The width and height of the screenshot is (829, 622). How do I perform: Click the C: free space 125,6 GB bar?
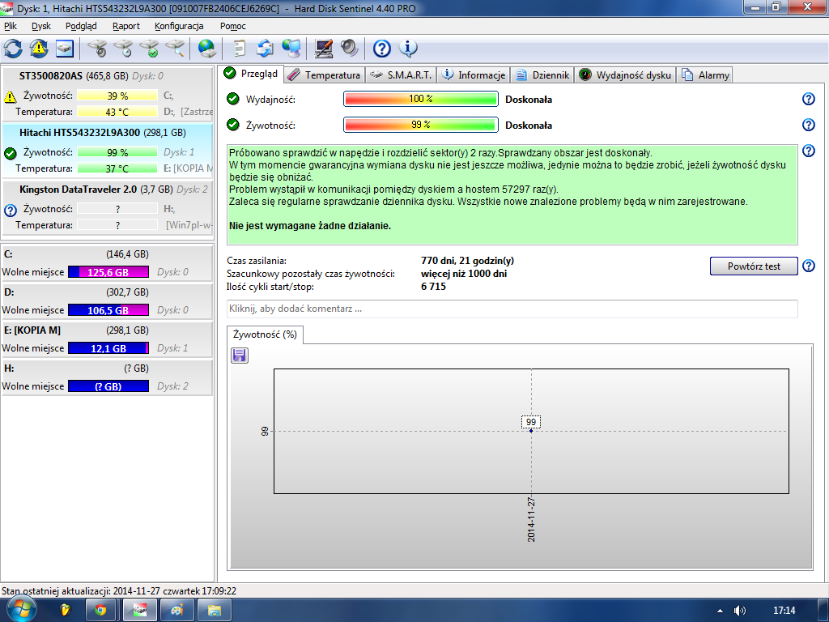tap(108, 272)
